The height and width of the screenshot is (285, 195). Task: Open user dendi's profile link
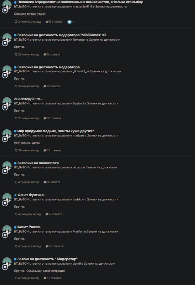click(x=77, y=264)
